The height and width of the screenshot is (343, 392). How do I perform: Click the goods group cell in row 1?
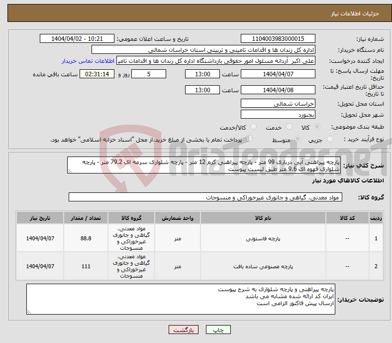coord(131,238)
